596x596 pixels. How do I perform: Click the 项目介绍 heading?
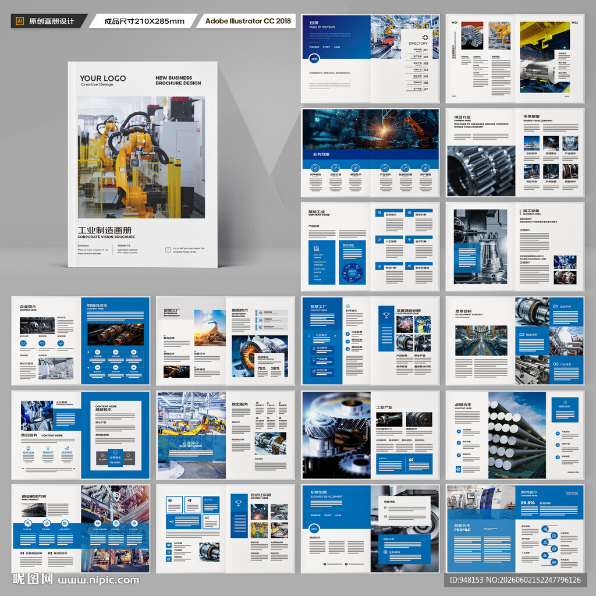pyautogui.click(x=462, y=117)
